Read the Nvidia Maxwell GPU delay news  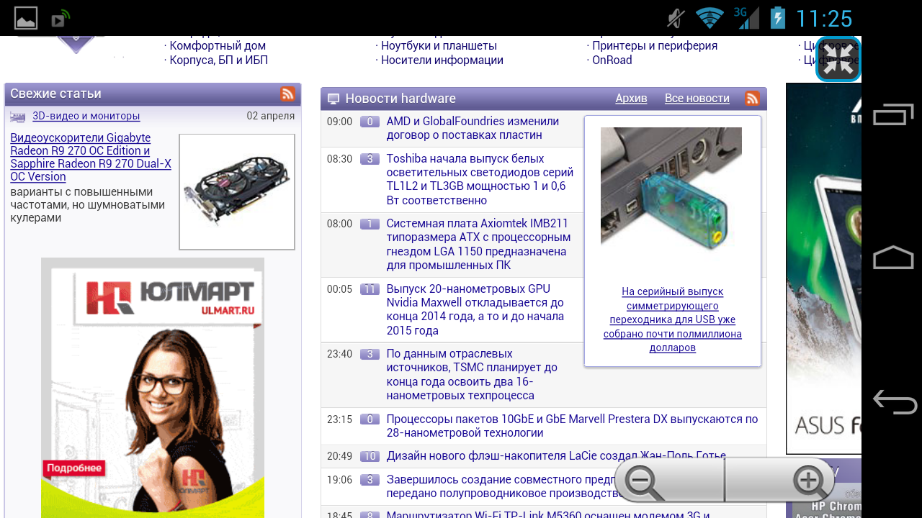475,309
